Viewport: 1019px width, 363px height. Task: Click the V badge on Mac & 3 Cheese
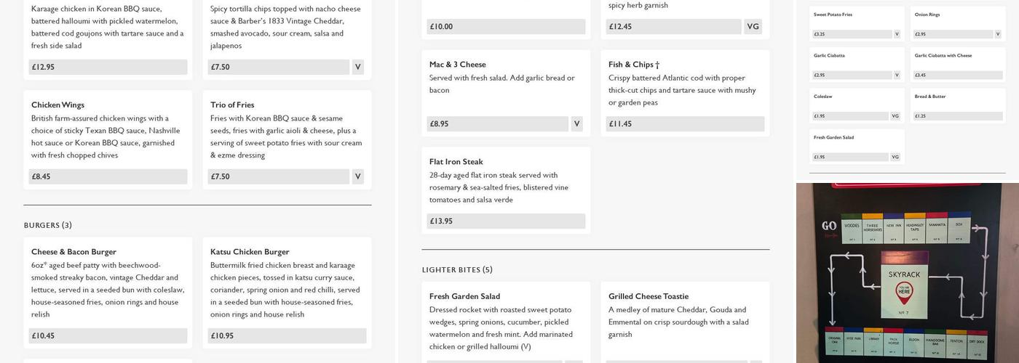[x=576, y=124]
